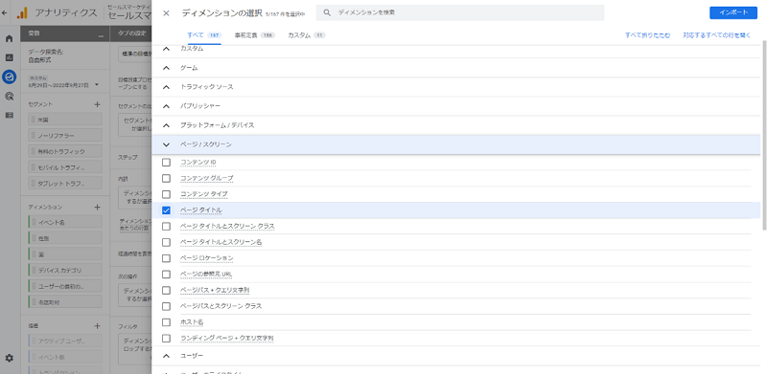
Task: Select the タブレット トラフ.. segment
Action: click(65, 184)
